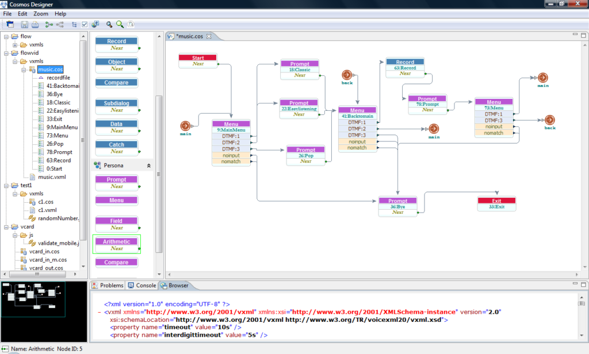
Task: Collapse the test1 project folder
Action: [x=6, y=186]
